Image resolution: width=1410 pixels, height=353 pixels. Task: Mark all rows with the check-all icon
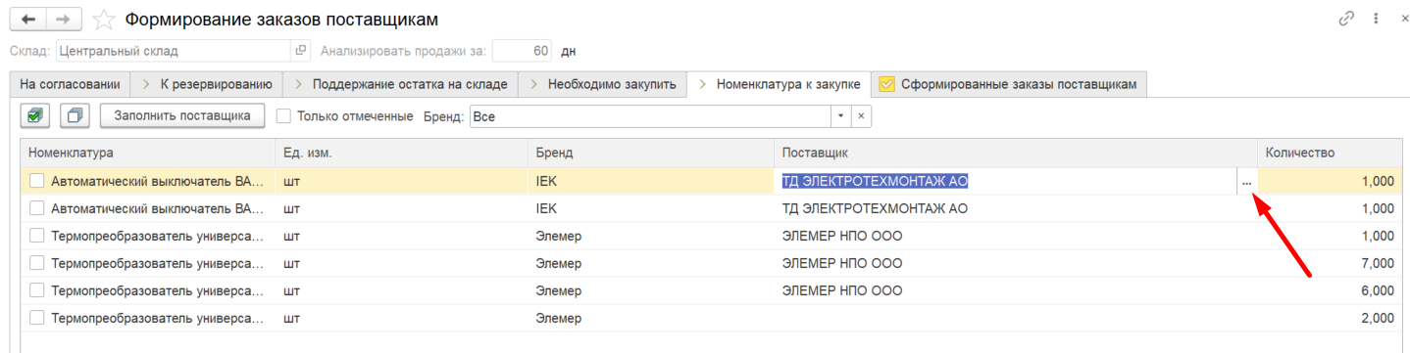click(35, 115)
